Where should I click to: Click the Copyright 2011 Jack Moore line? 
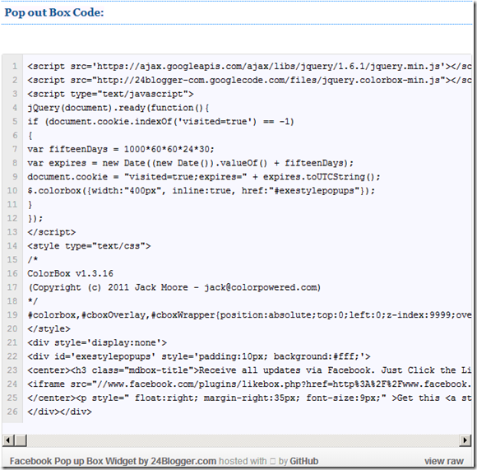tap(174, 287)
